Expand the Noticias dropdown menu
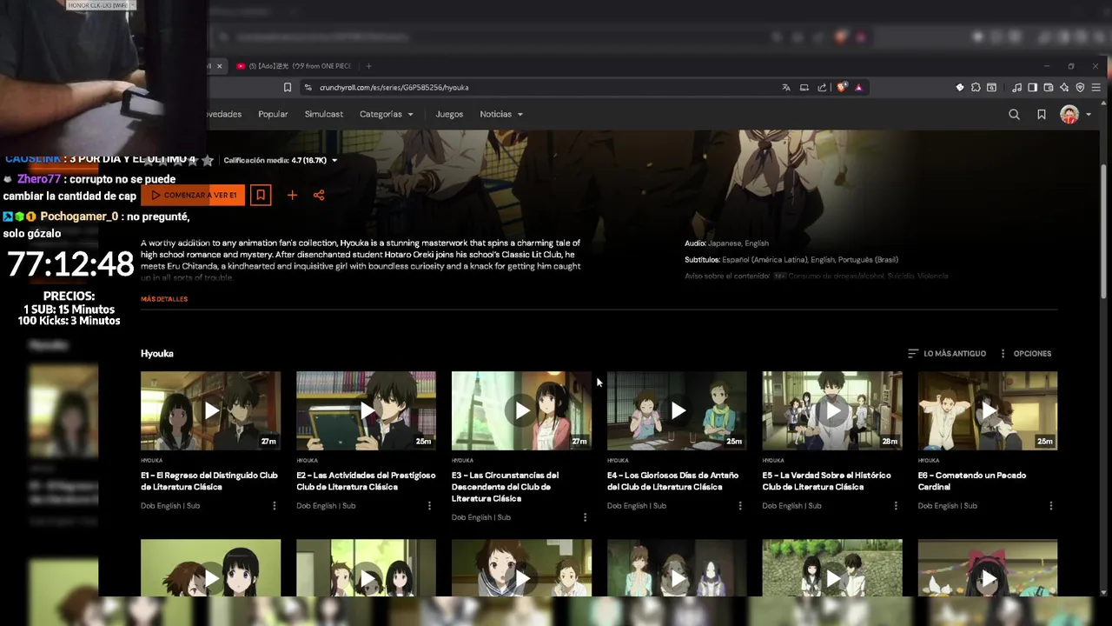 point(501,114)
